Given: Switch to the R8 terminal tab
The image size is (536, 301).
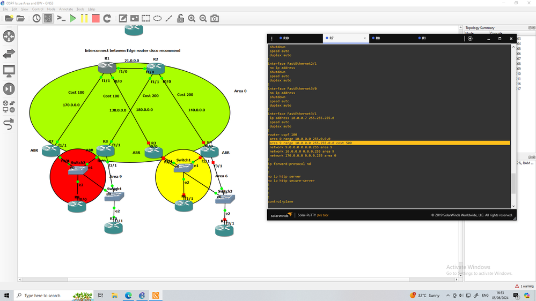Looking at the screenshot, I should click(392, 38).
